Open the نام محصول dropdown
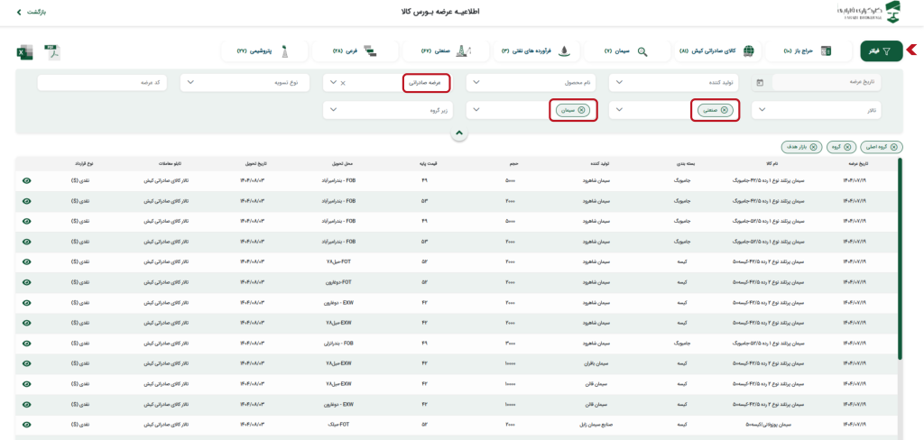 [x=531, y=83]
